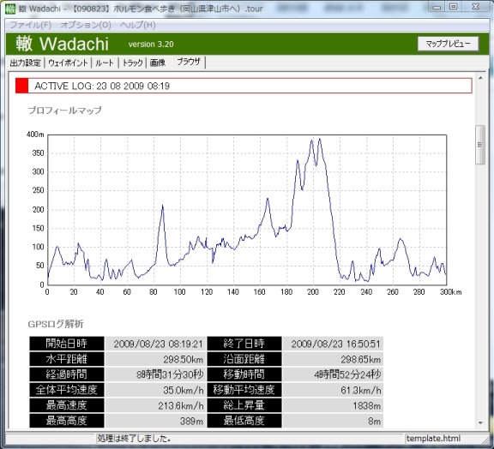
Task: Open the オプション(O) menu
Action: (86, 25)
